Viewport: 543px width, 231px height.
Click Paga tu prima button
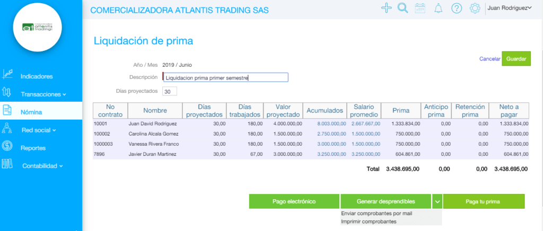(x=484, y=201)
